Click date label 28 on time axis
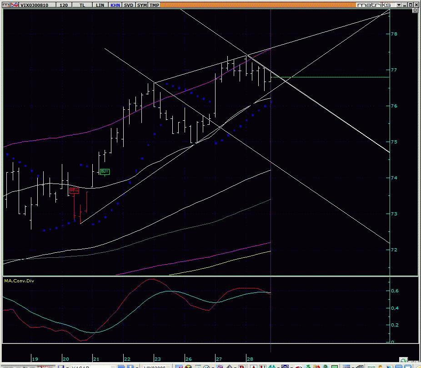Viewport: 421px width, 368px height. pyautogui.click(x=250, y=359)
